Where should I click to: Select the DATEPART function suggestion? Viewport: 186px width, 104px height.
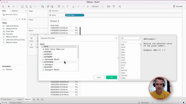pyautogui.click(x=48, y=67)
